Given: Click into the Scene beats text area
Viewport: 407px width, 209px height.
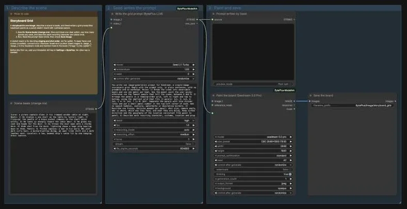Looking at the screenshot, I should (x=53, y=153).
